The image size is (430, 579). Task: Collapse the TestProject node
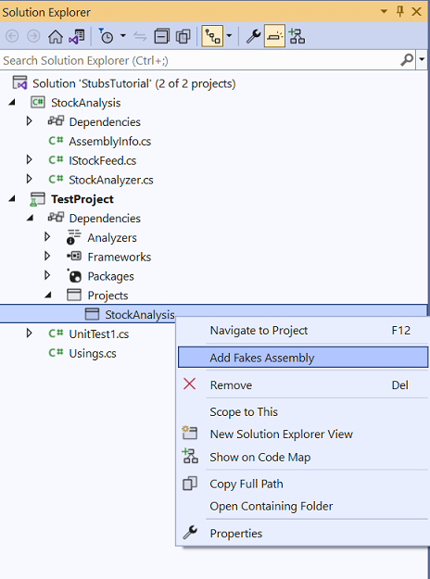12,198
